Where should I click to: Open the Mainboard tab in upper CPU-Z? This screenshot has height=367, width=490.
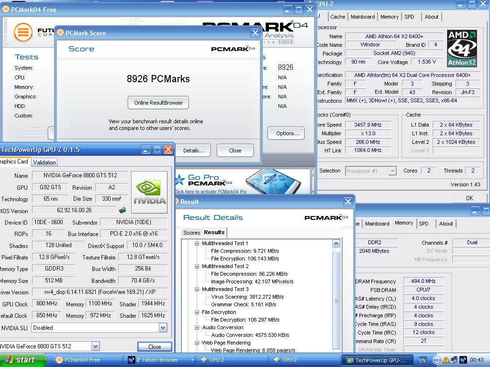pos(363,17)
